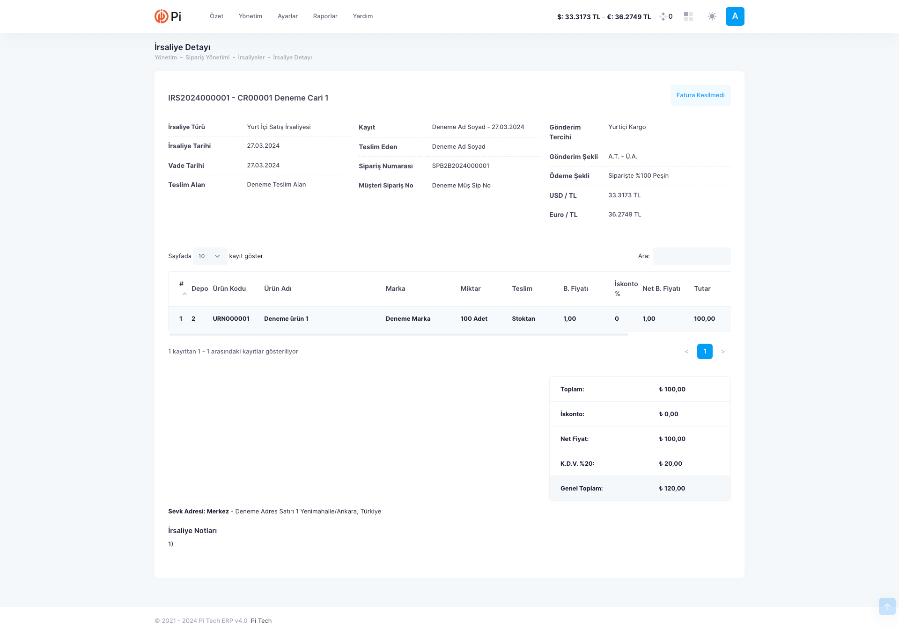
Task: Select page 1 pagination button
Action: point(705,352)
